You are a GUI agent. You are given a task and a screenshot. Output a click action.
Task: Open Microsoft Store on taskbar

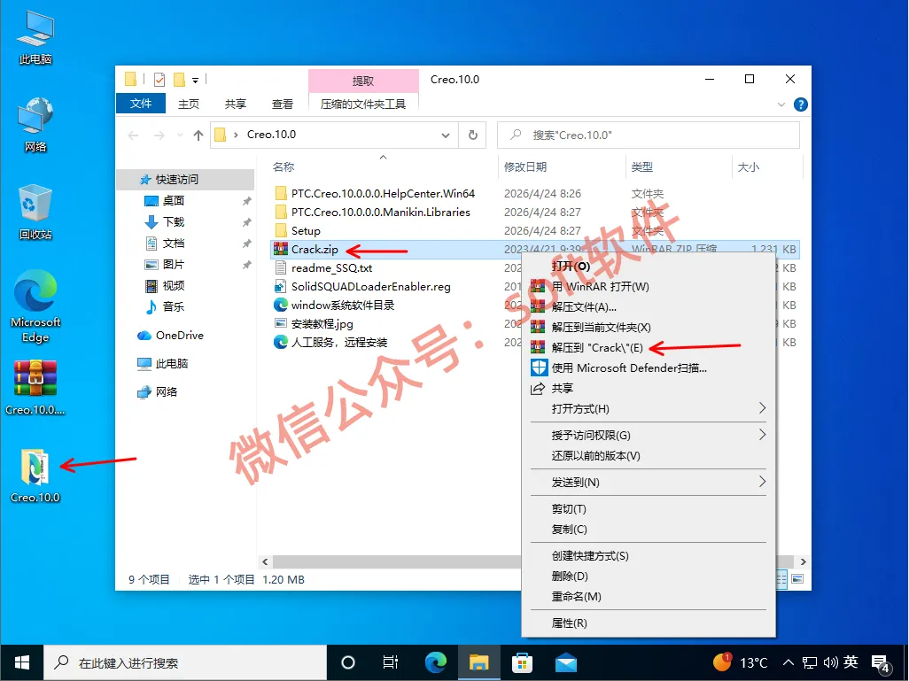coord(522,662)
